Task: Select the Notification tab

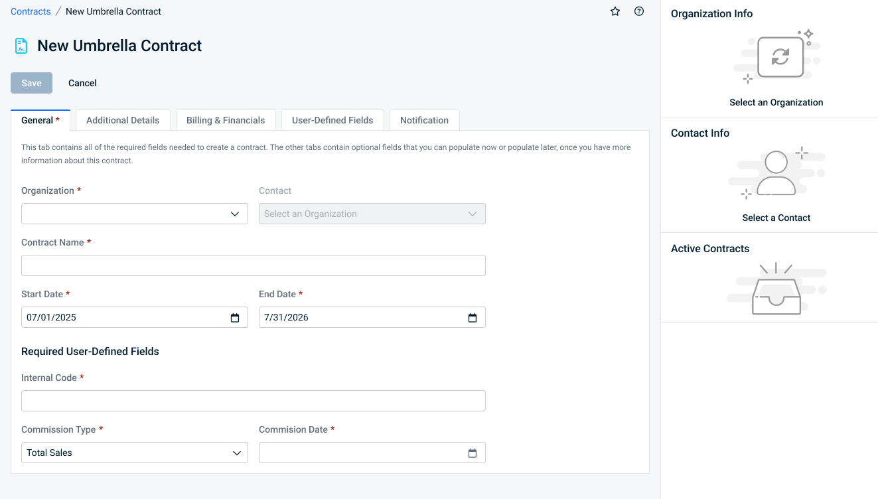Action: coord(424,120)
